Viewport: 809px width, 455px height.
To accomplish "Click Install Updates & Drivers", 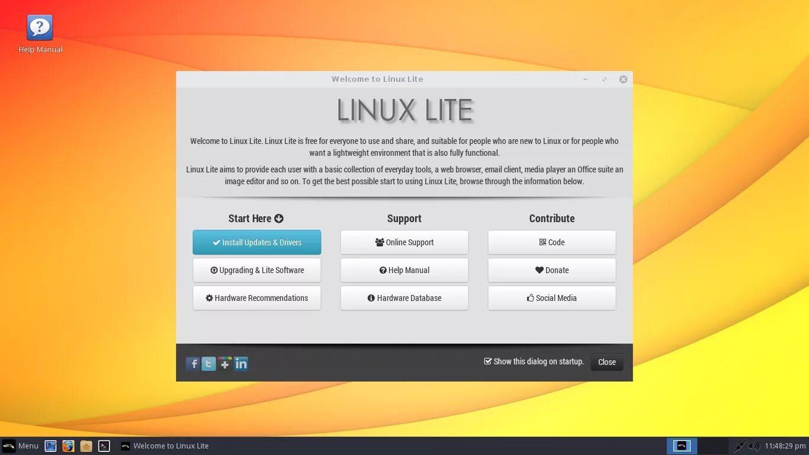I will (257, 242).
